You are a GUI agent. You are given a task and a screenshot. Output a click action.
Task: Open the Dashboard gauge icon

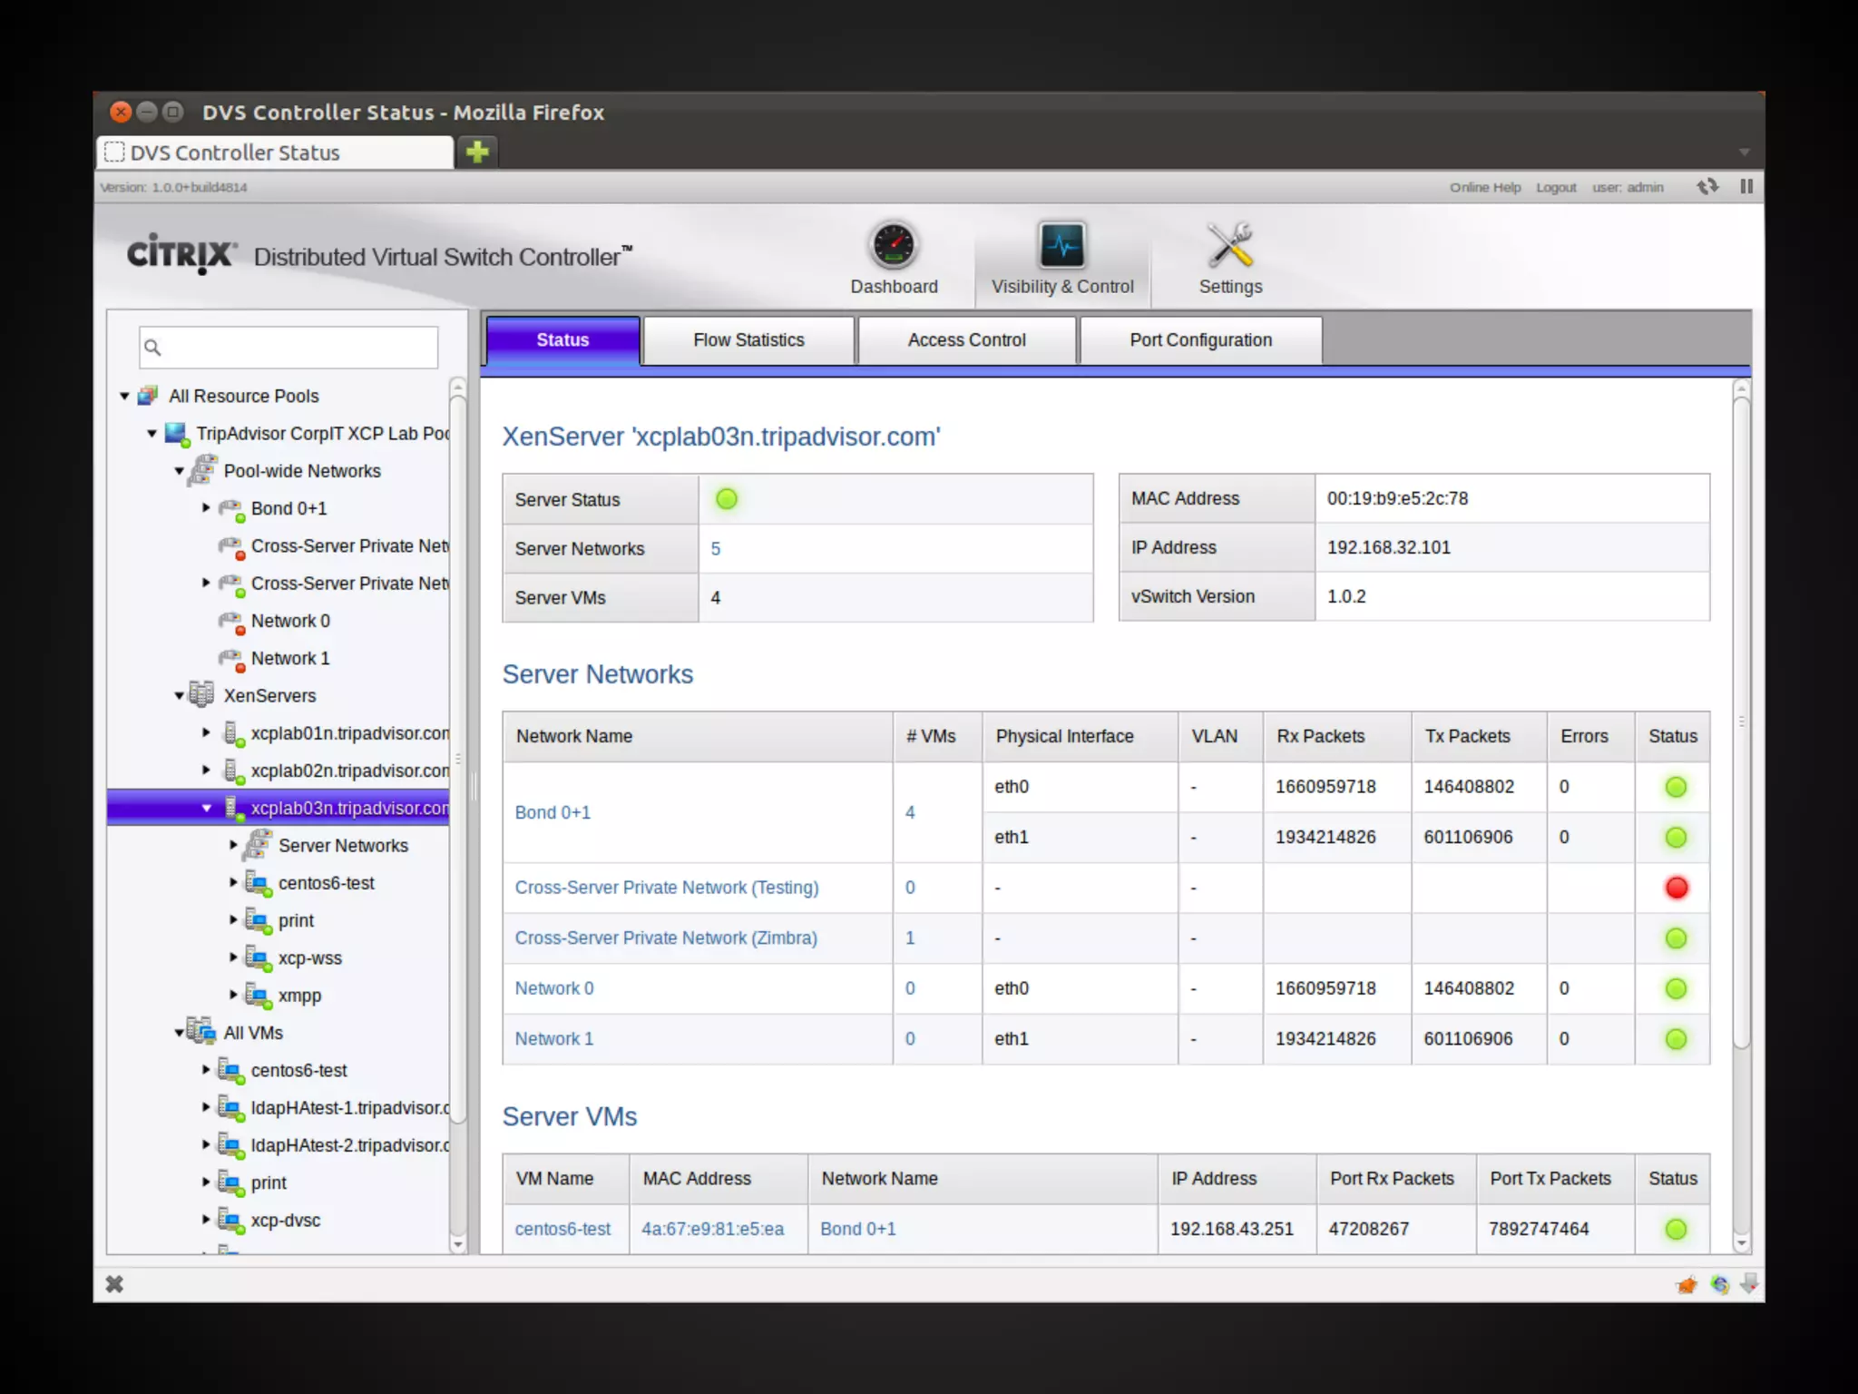point(894,245)
